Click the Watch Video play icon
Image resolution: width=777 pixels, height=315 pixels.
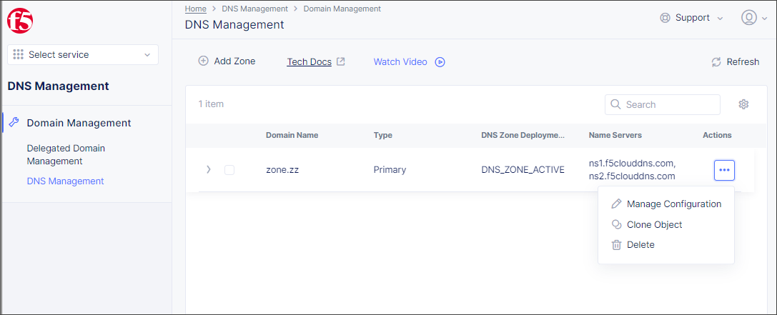(x=440, y=62)
